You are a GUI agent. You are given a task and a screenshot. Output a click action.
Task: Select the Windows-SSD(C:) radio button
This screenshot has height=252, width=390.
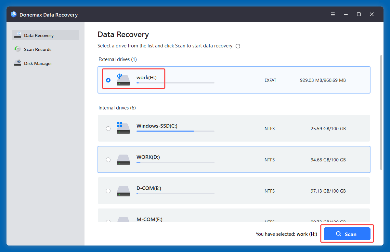click(x=108, y=128)
